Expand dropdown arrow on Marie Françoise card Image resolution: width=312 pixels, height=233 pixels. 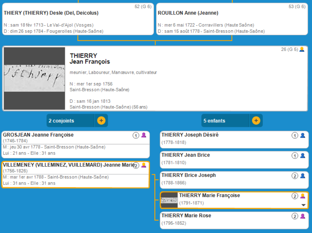coord(303,205)
